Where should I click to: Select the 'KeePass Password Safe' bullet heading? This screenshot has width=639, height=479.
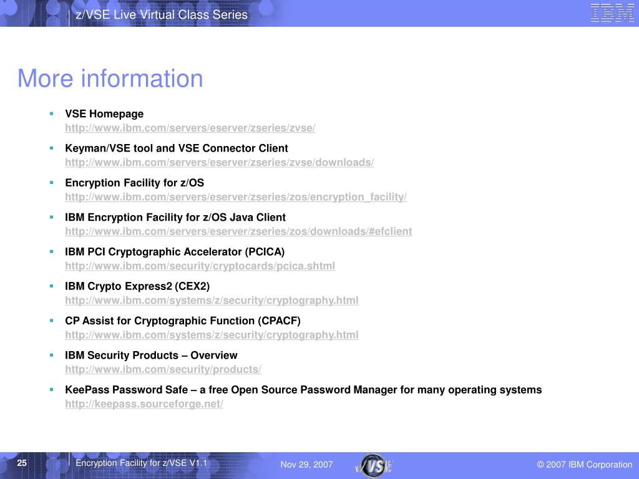[303, 390]
